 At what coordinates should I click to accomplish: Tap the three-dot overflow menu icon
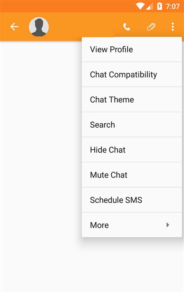[173, 27]
